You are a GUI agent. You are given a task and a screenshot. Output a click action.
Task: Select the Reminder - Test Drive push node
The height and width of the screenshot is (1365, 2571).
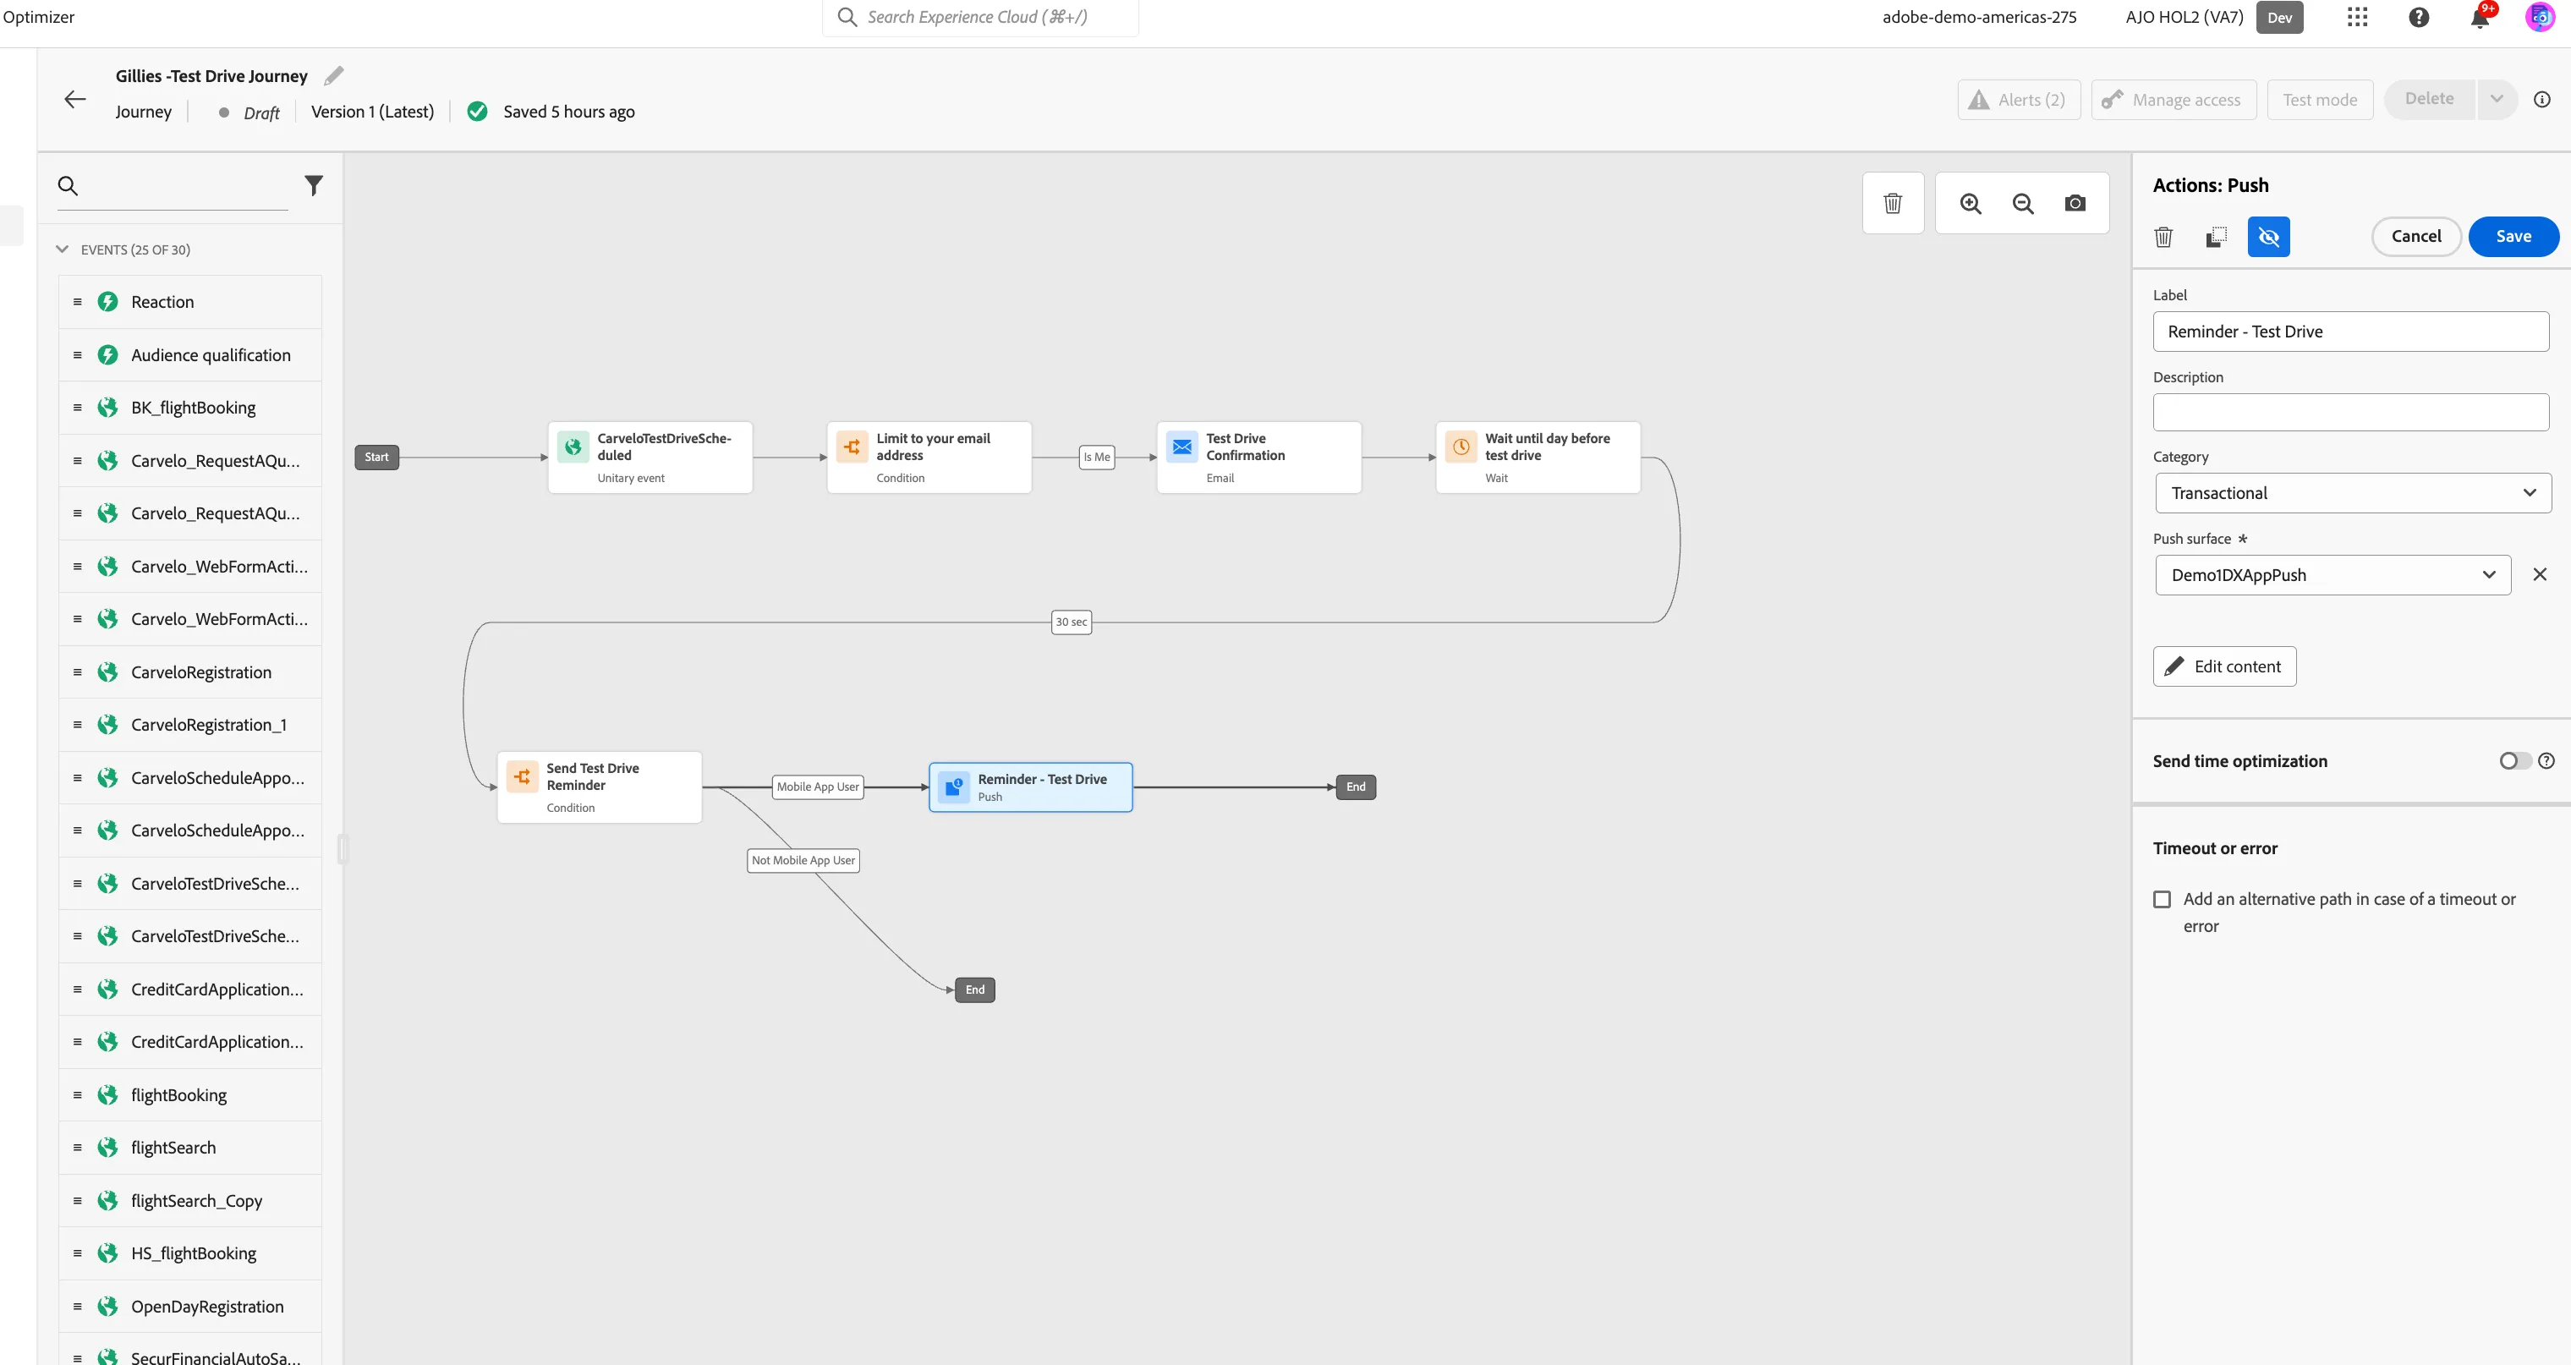[1030, 787]
